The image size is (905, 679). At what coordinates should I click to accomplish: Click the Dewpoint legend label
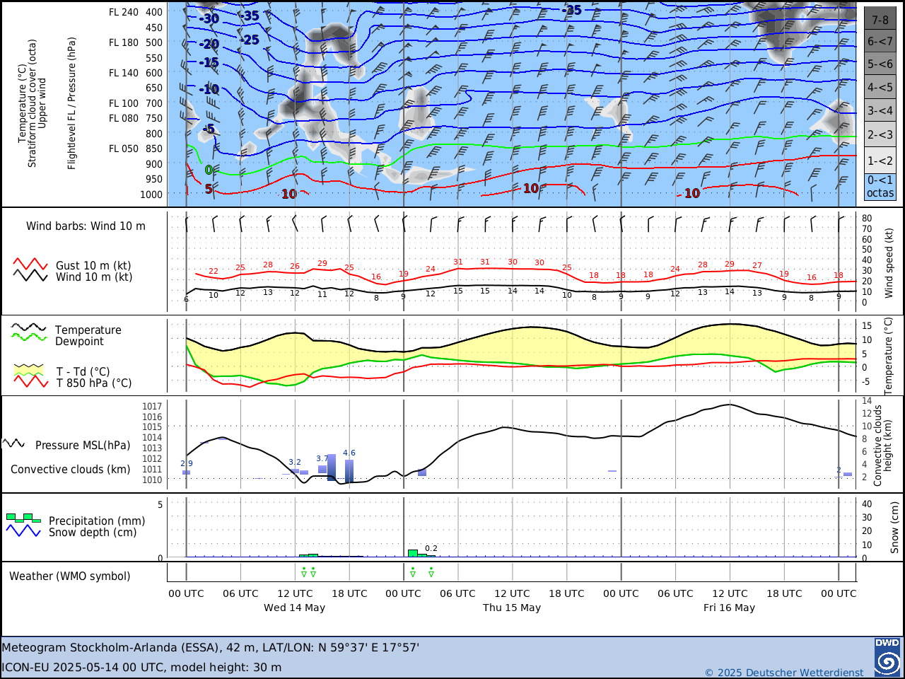click(x=79, y=342)
